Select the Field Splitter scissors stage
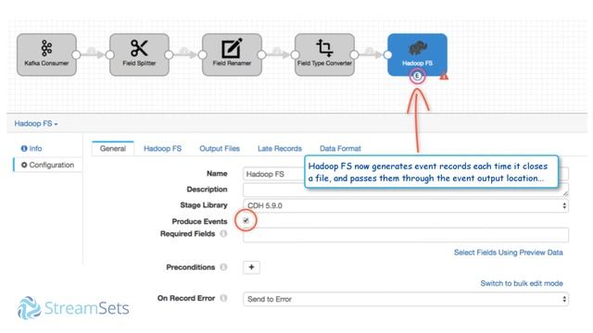Screen dimensions: 593x333 139,55
